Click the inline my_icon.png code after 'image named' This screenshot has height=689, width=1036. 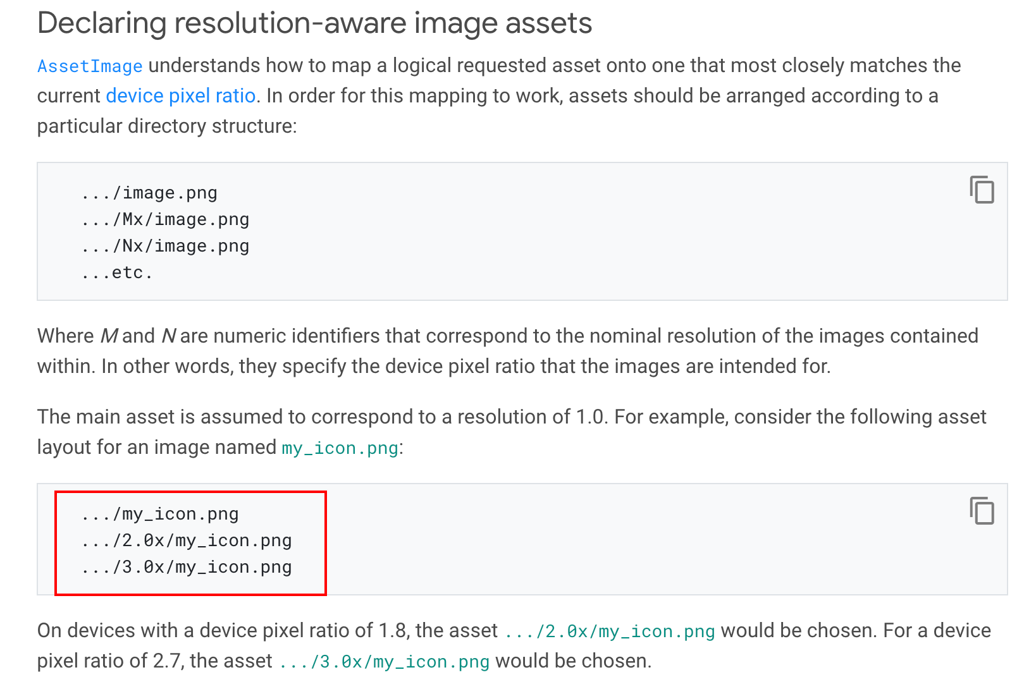(x=340, y=448)
